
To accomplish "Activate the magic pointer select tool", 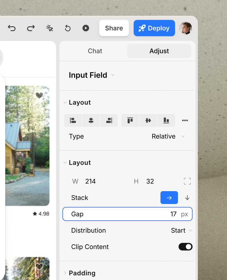I will [50, 28].
